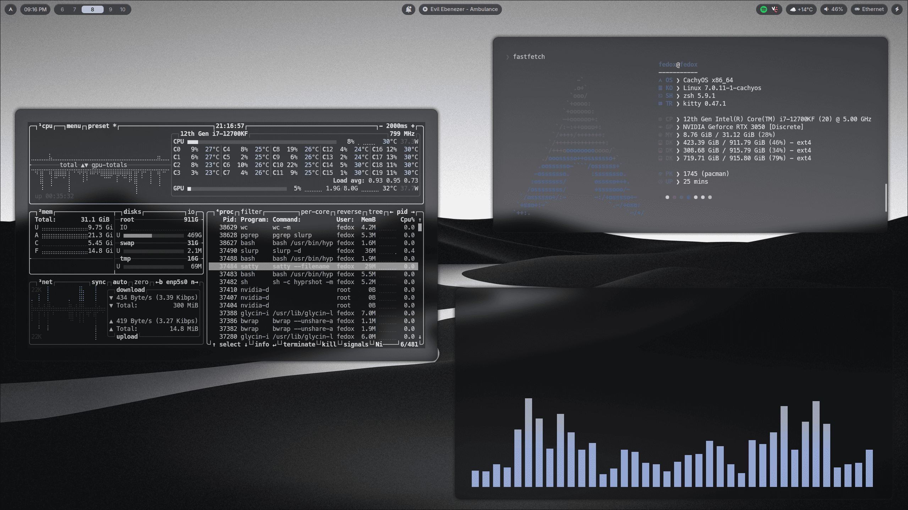Select highlighted satty process row
Screen dimensions: 908x510
[x=313, y=266]
